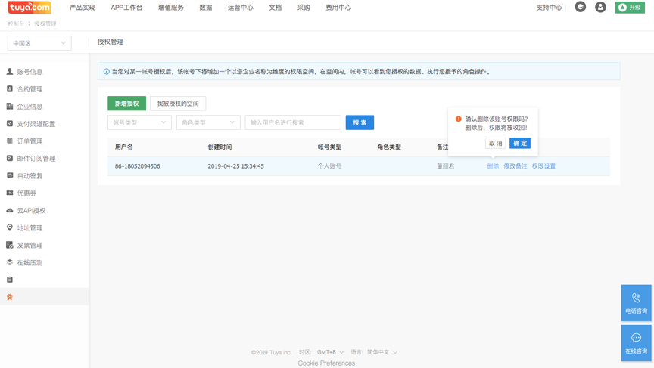
Task: Click 个人账号 account type cell
Action: tap(329, 166)
